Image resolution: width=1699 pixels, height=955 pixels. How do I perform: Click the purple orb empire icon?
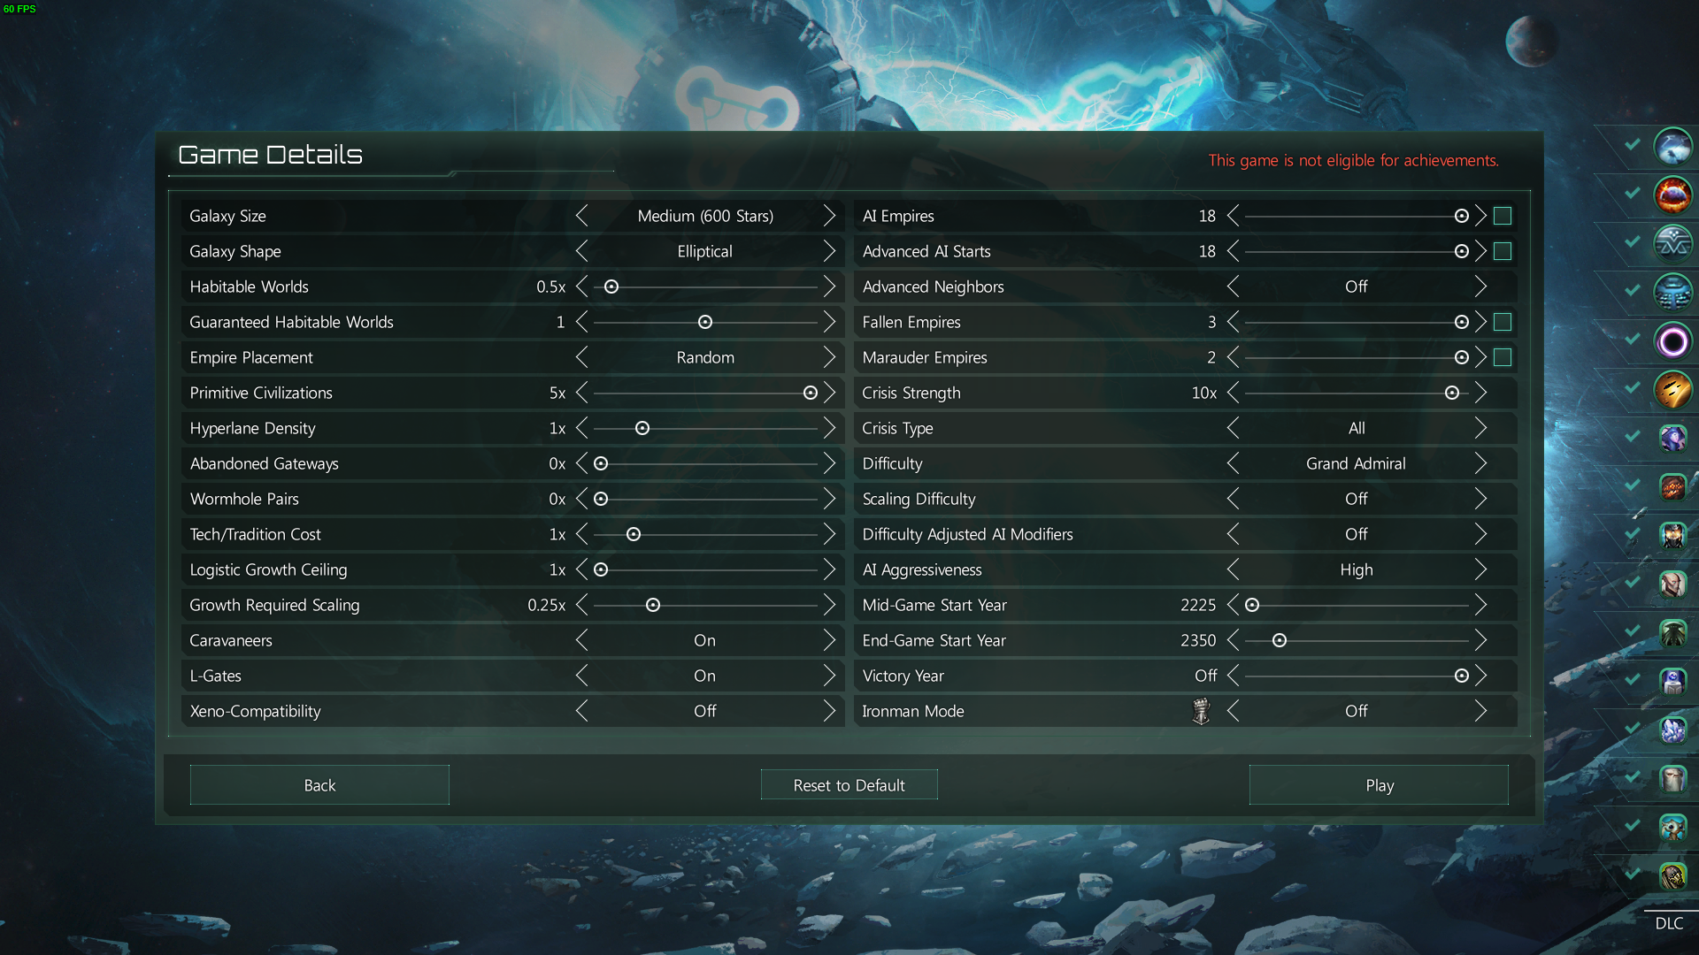pos(1673,340)
